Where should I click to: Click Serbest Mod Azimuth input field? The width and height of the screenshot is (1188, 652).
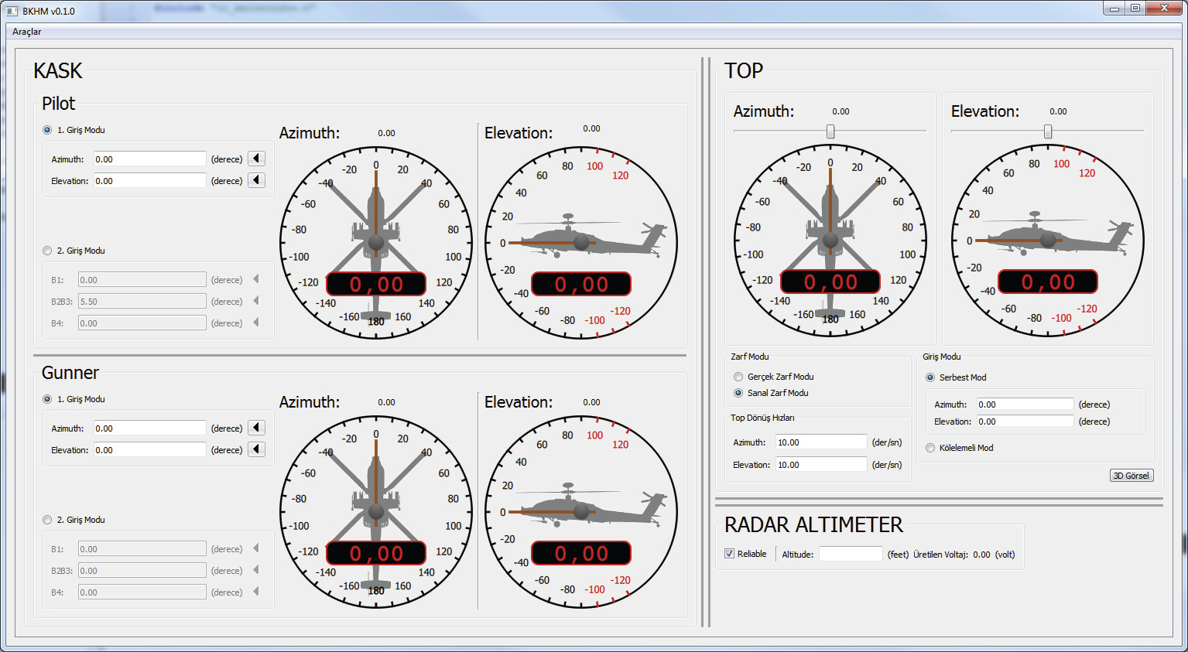tap(1025, 404)
